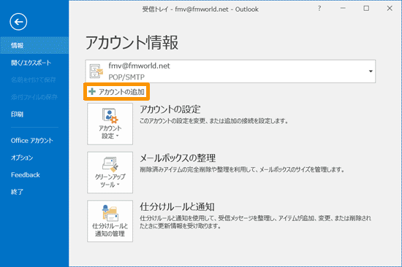Select the 情報 menu item
Screen dimensions: 402x267
coord(34,45)
